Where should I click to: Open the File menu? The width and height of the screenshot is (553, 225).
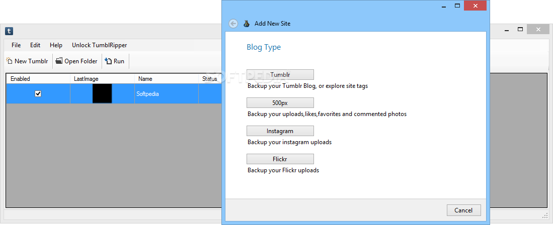tap(16, 45)
